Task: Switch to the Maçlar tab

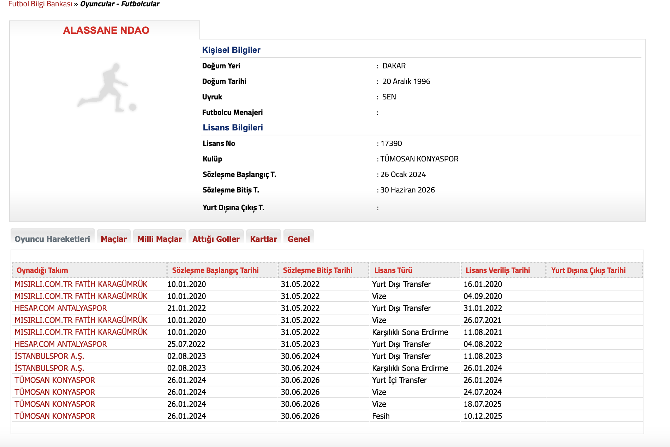Action: (x=113, y=239)
